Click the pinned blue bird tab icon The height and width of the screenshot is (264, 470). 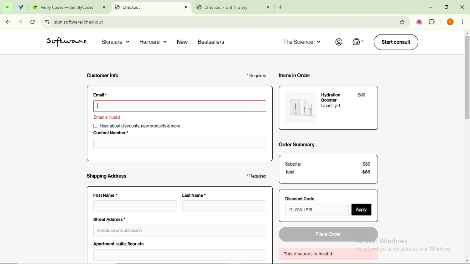pos(21,7)
